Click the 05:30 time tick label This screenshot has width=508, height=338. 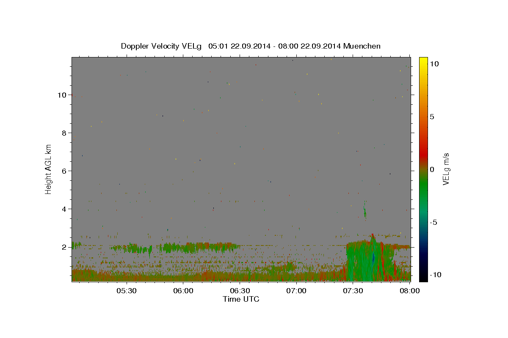coord(127,291)
